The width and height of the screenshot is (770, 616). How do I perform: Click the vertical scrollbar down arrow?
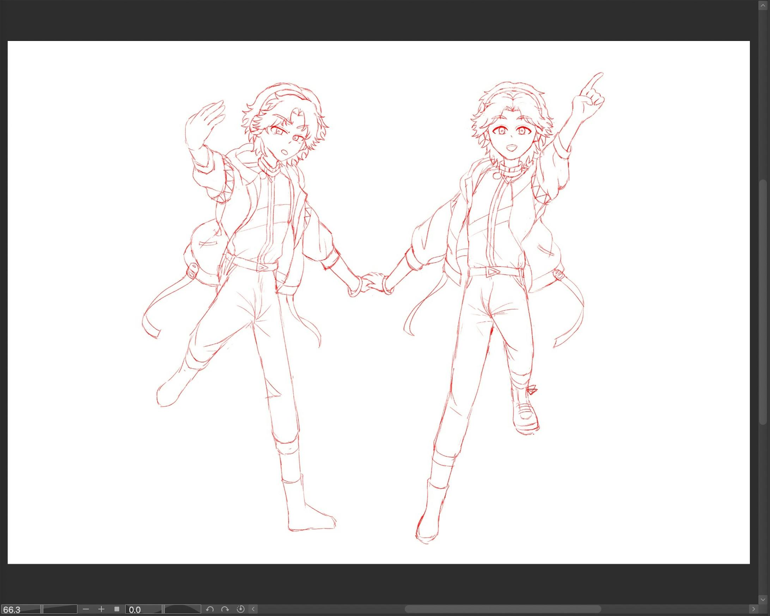pyautogui.click(x=763, y=599)
